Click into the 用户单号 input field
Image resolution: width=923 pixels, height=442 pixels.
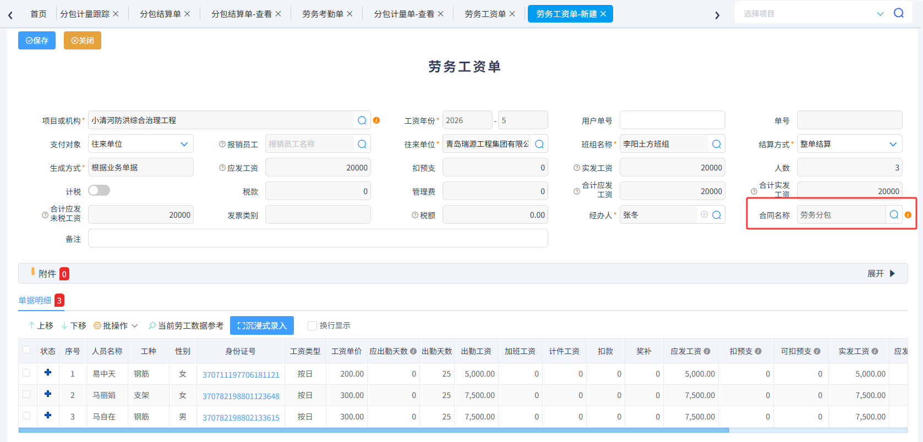click(673, 120)
